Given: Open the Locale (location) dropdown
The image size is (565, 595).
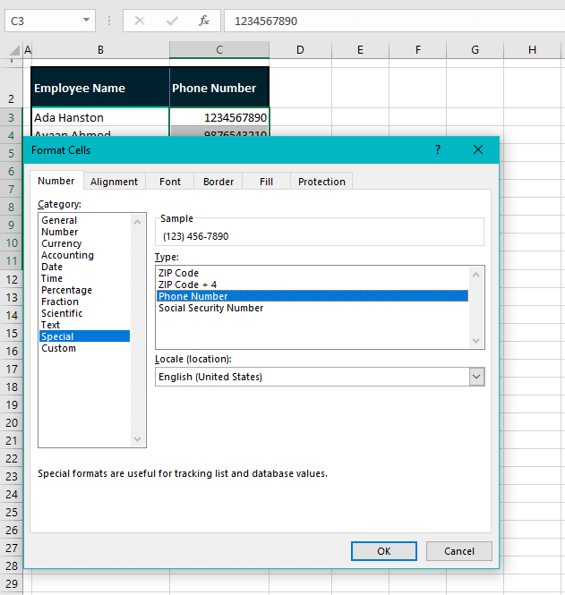Looking at the screenshot, I should [x=477, y=377].
